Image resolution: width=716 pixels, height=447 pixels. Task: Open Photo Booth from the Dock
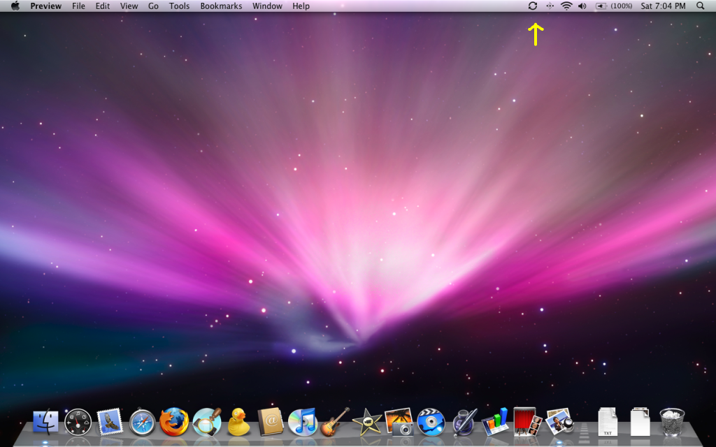coord(527,422)
